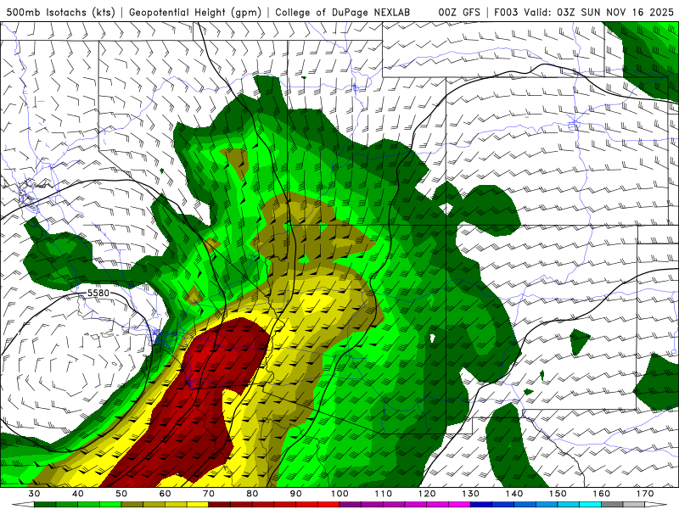Click the bright magenta swatch just before legend 130

pyautogui.click(x=459, y=505)
